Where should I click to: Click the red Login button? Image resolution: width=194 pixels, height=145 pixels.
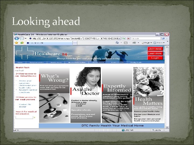(x=155, y=58)
